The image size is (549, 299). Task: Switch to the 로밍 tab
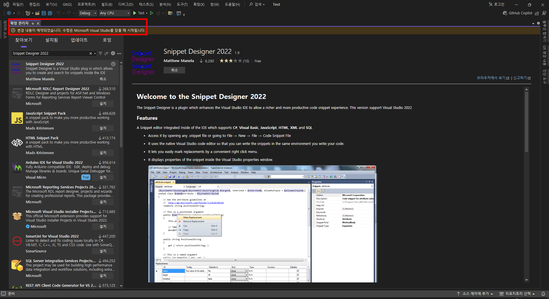107,40
